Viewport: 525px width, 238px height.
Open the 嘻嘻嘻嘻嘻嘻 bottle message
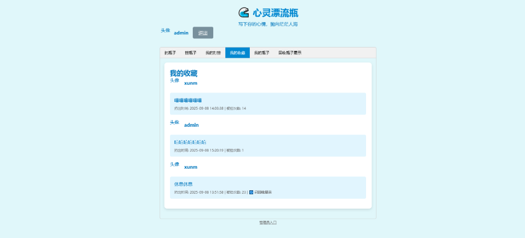coord(188,100)
